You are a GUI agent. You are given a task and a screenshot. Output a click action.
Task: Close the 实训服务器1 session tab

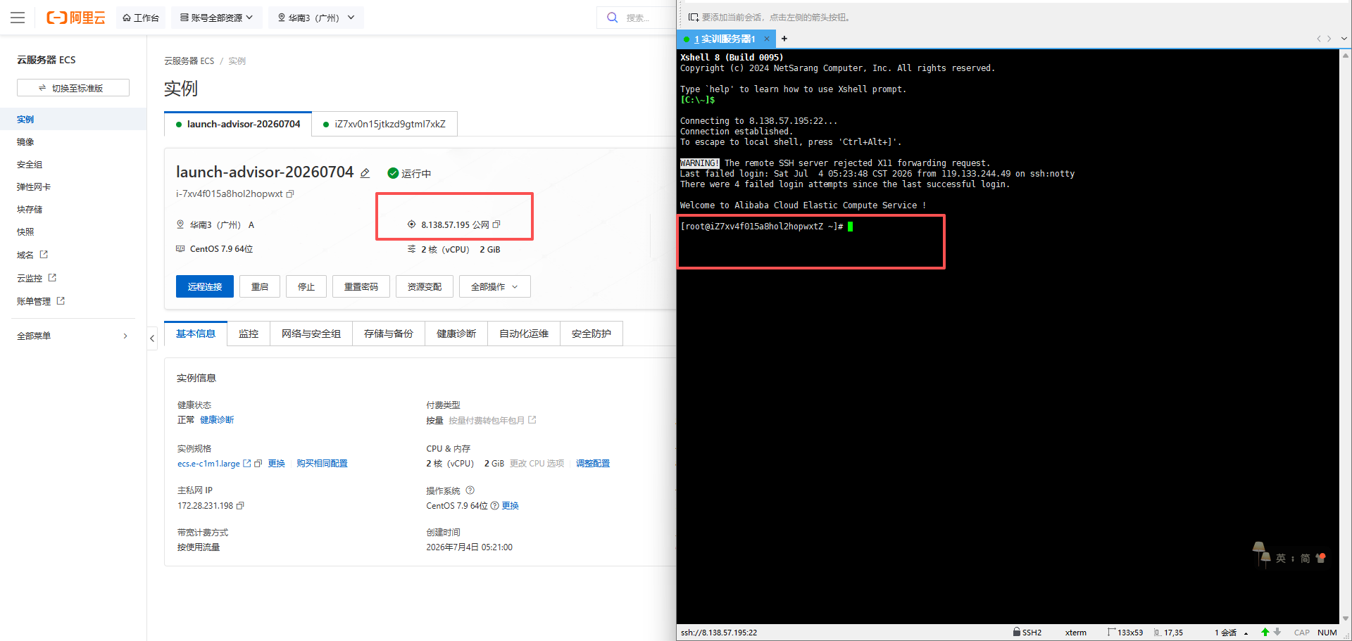pos(767,39)
